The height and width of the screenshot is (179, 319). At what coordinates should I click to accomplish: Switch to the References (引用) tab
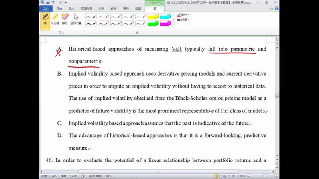(101, 8)
